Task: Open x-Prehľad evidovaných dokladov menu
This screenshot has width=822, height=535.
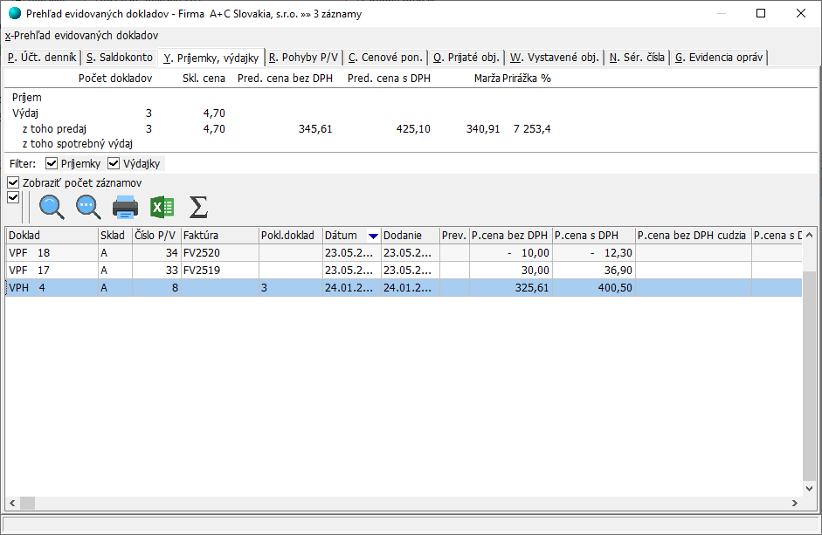Action: 82,36
